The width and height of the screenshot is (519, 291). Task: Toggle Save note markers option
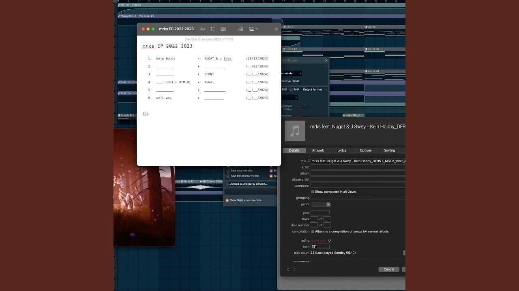click(x=228, y=171)
